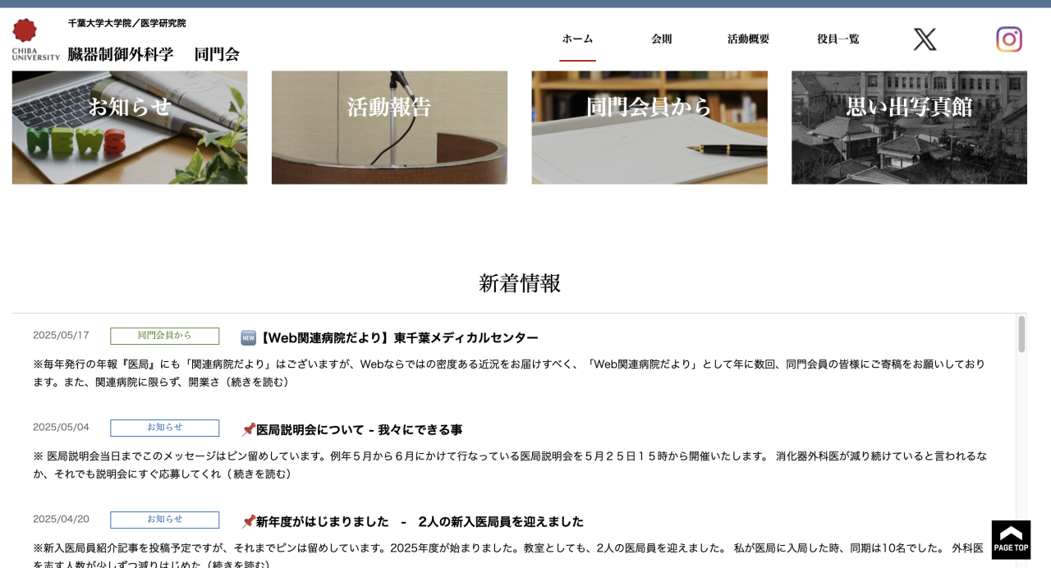The image size is (1051, 568).
Task: Open the 医局説明会について article title
Action: tap(360, 429)
